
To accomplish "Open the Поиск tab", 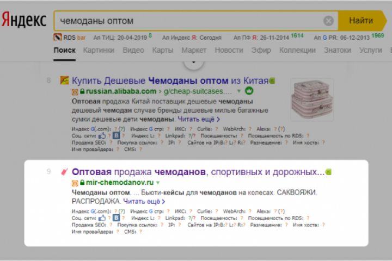I will tap(64, 50).
